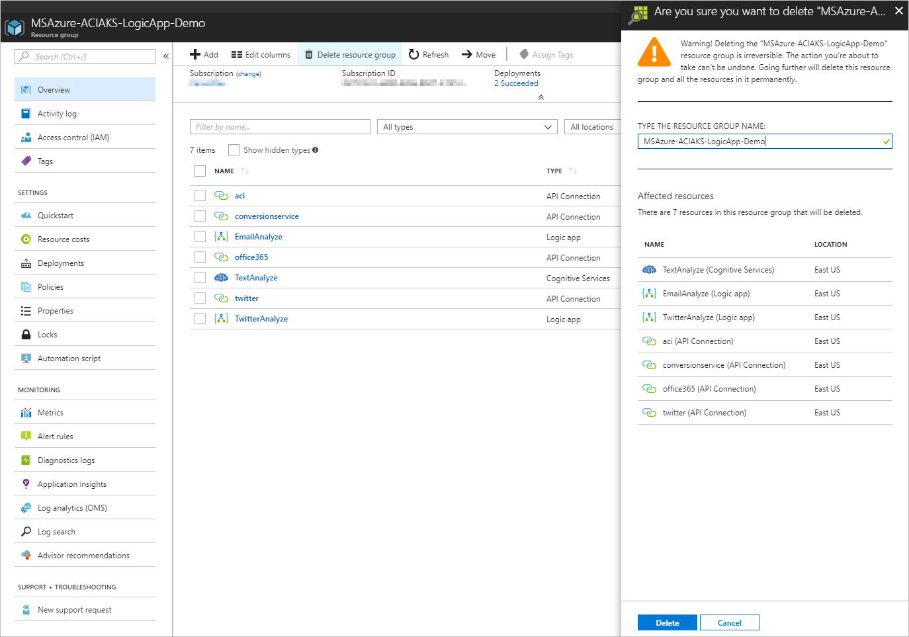The width and height of the screenshot is (909, 637).
Task: Click the Refresh circular arrow icon
Action: click(x=413, y=54)
